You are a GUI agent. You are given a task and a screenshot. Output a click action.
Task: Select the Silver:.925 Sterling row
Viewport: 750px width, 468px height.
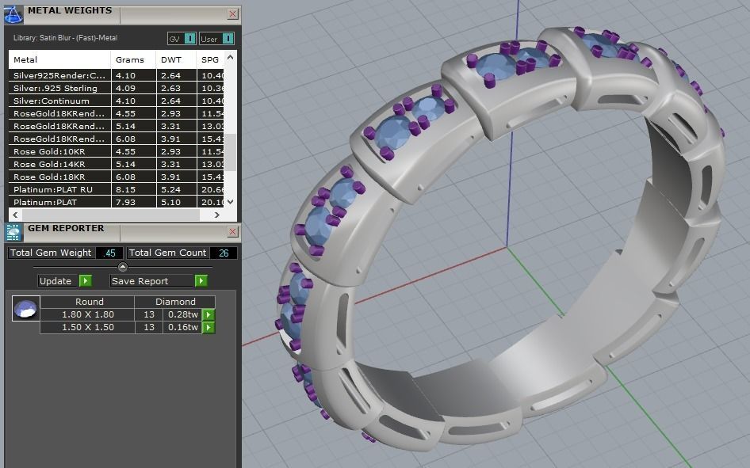click(117, 88)
